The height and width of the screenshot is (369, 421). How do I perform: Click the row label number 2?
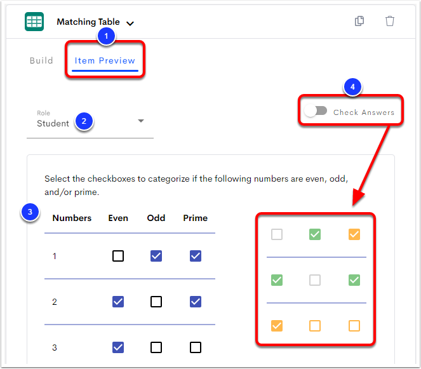point(55,302)
